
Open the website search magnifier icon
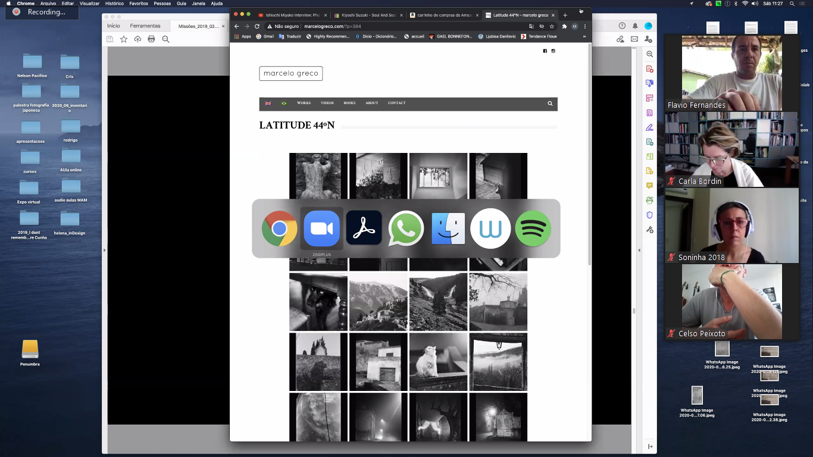(550, 104)
